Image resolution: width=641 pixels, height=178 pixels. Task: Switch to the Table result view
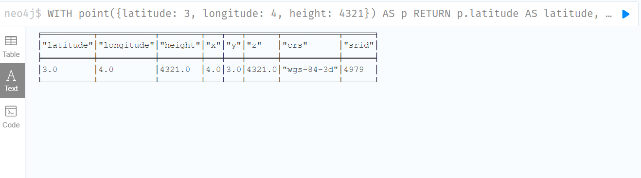tap(11, 47)
